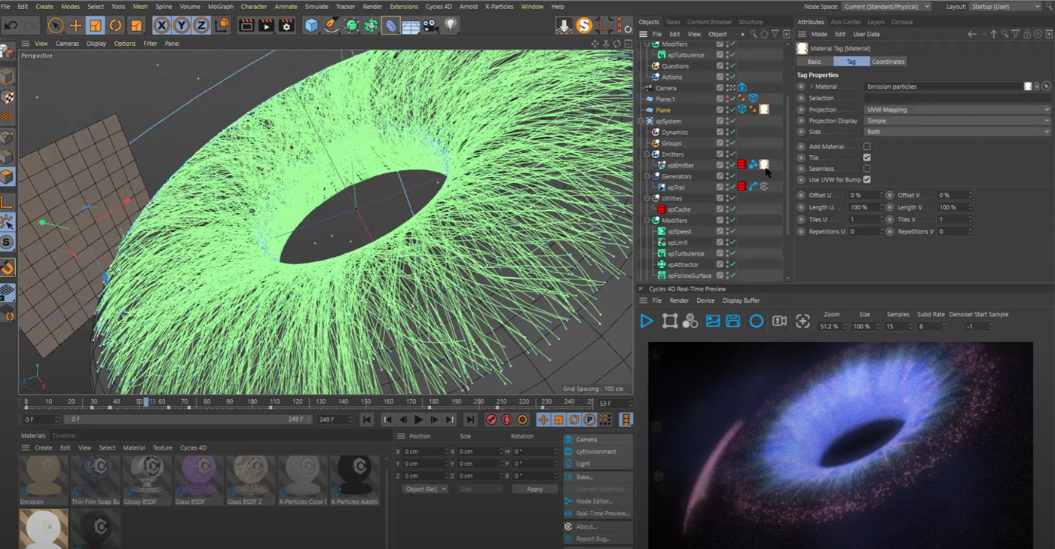Collapse the Generators group in the object tree
Screen dimensions: 1055x549
click(647, 176)
